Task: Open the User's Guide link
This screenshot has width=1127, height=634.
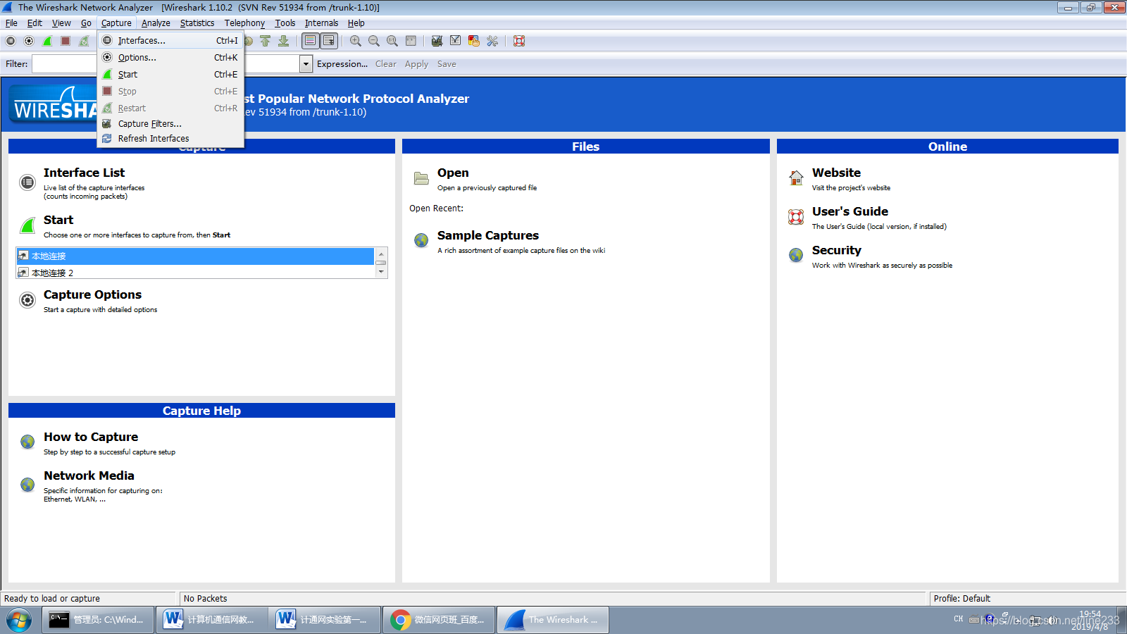Action: 850,211
